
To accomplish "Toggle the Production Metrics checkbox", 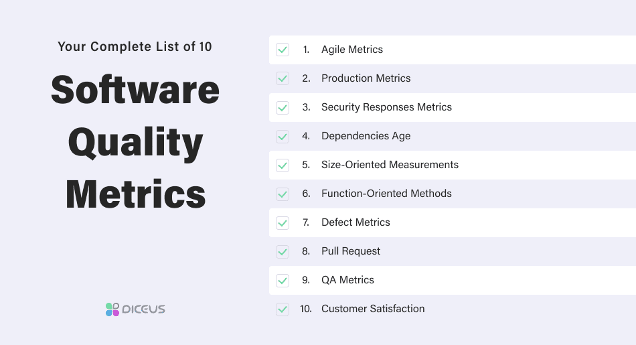I will [283, 78].
